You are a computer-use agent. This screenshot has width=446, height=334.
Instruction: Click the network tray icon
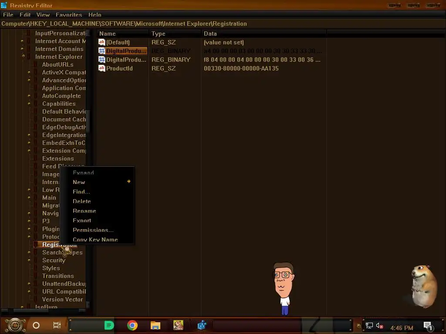(x=369, y=326)
